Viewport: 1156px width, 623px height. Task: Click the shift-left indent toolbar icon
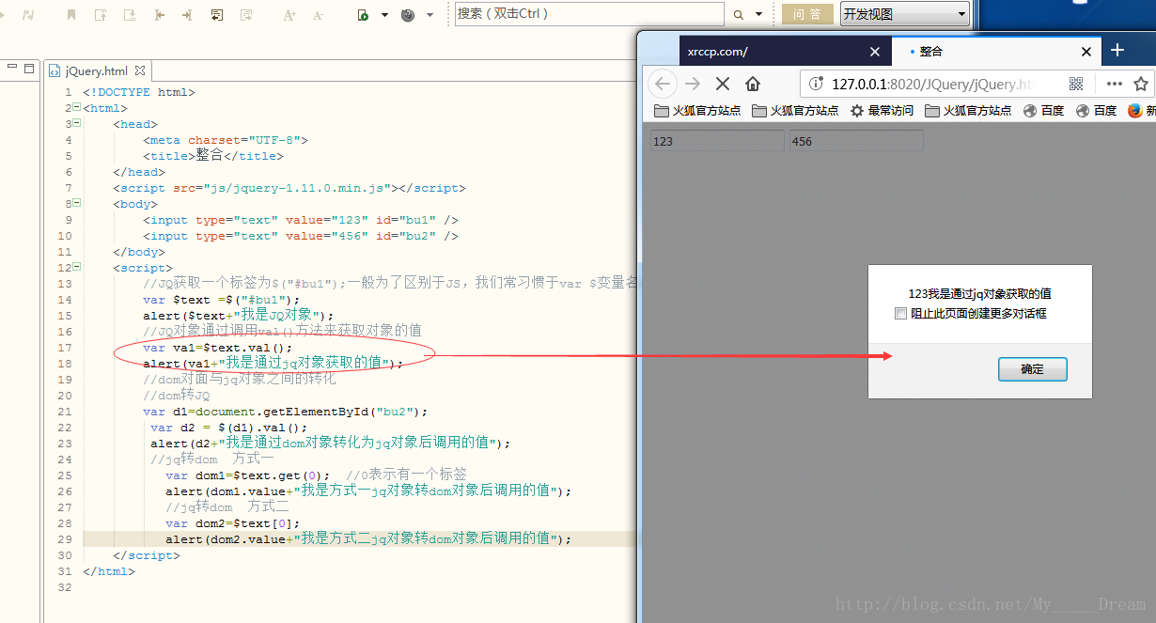159,15
